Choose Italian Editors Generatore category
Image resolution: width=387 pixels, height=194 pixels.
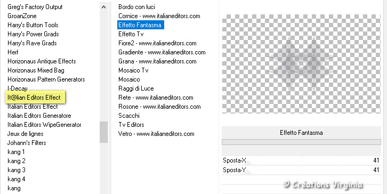(x=39, y=116)
